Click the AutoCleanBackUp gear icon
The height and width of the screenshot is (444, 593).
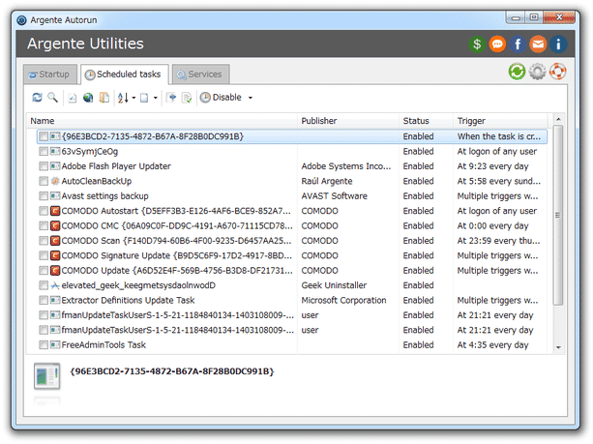pos(55,181)
